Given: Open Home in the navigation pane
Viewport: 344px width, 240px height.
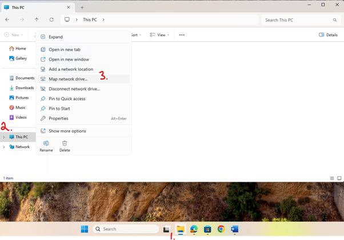Looking at the screenshot, I should 18,49.
